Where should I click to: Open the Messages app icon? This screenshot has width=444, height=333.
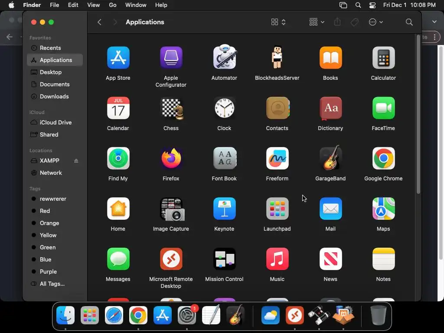118,259
